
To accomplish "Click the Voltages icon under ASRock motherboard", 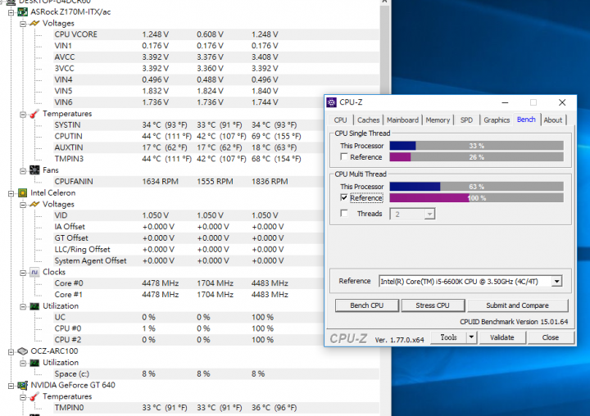I will [34, 23].
